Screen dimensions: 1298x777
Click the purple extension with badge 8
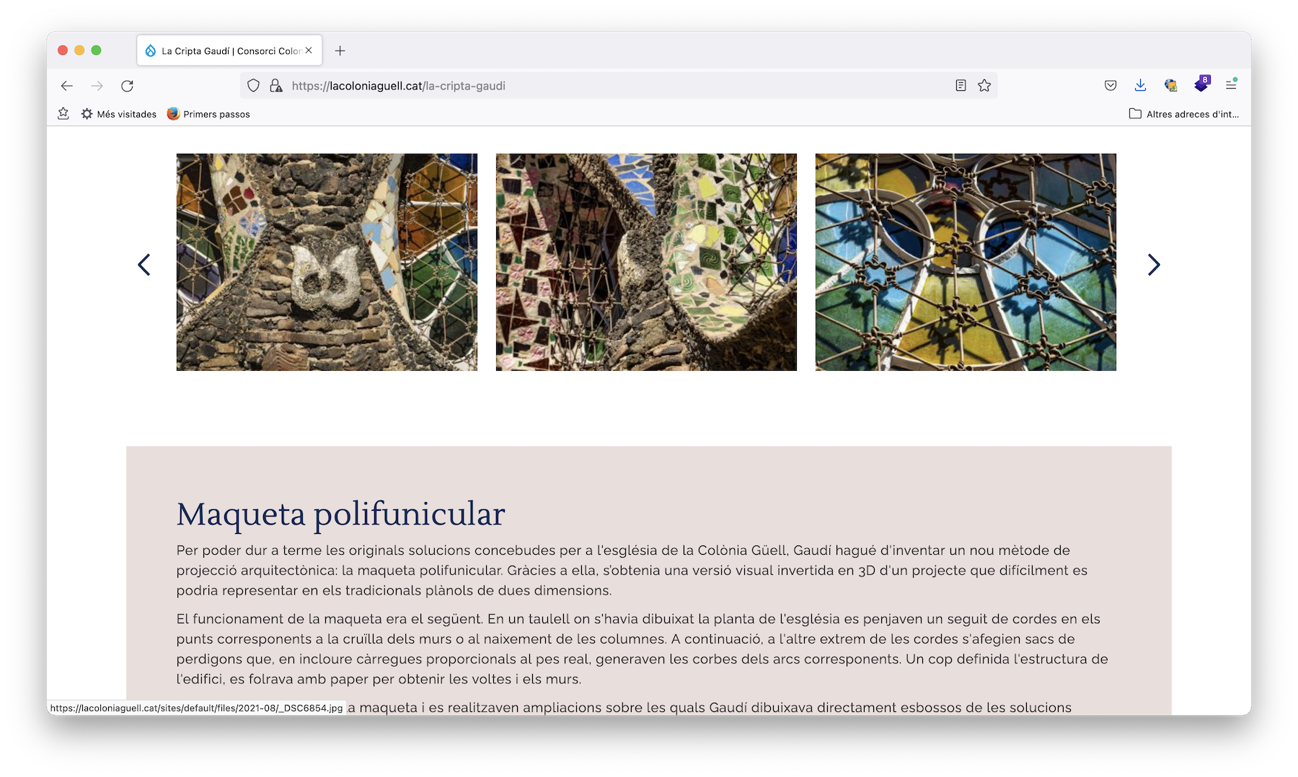click(x=1201, y=84)
